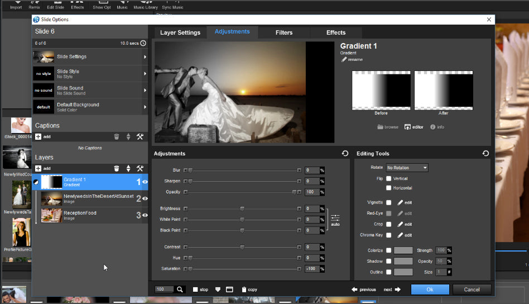This screenshot has width=529, height=304.
Task: Click the Cancel button
Action: pyautogui.click(x=472, y=289)
